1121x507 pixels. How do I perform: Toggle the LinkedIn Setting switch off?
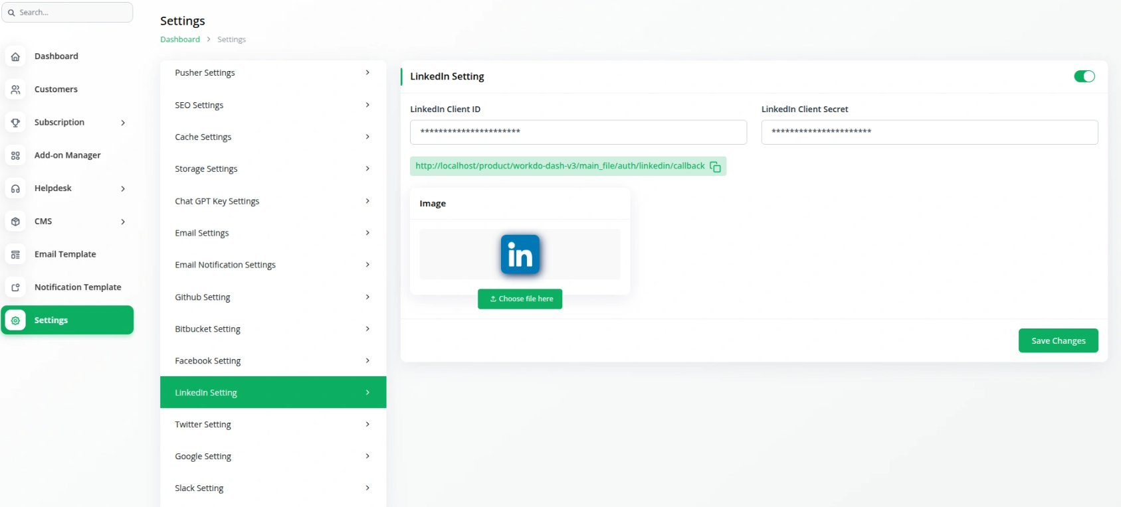pyautogui.click(x=1084, y=76)
